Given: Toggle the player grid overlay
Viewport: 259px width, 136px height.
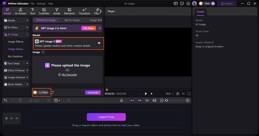Looking at the screenshot, I should pos(183,94).
